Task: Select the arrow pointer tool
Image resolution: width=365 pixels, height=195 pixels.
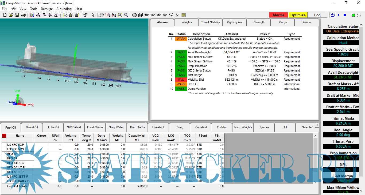Action: coord(93,15)
